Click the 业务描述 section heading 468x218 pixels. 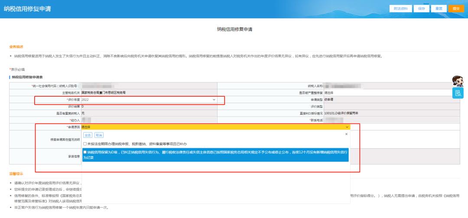point(16,47)
